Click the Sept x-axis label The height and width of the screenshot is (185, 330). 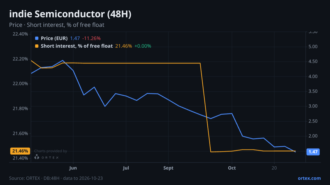(168, 168)
